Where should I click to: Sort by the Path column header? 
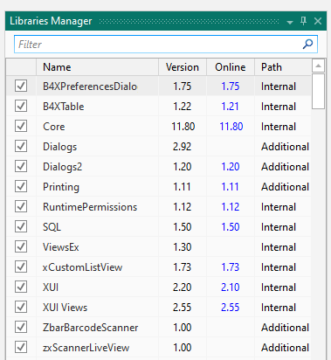pos(283,67)
